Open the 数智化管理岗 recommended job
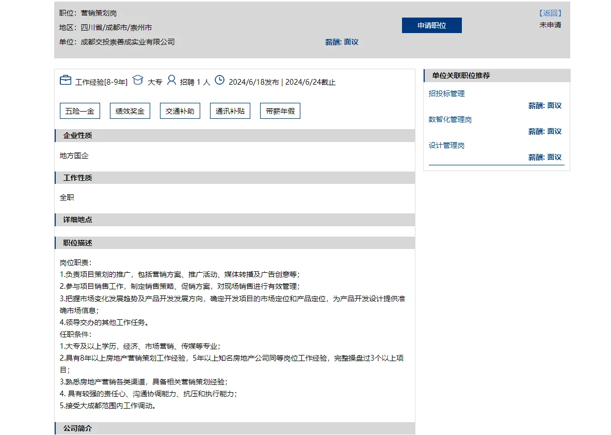This screenshot has height=435, width=611. pyautogui.click(x=451, y=119)
